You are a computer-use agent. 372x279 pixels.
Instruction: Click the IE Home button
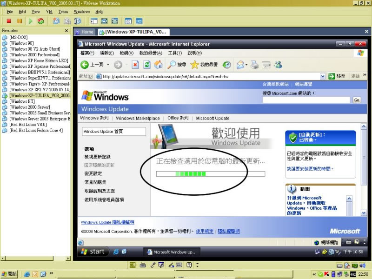point(159,65)
